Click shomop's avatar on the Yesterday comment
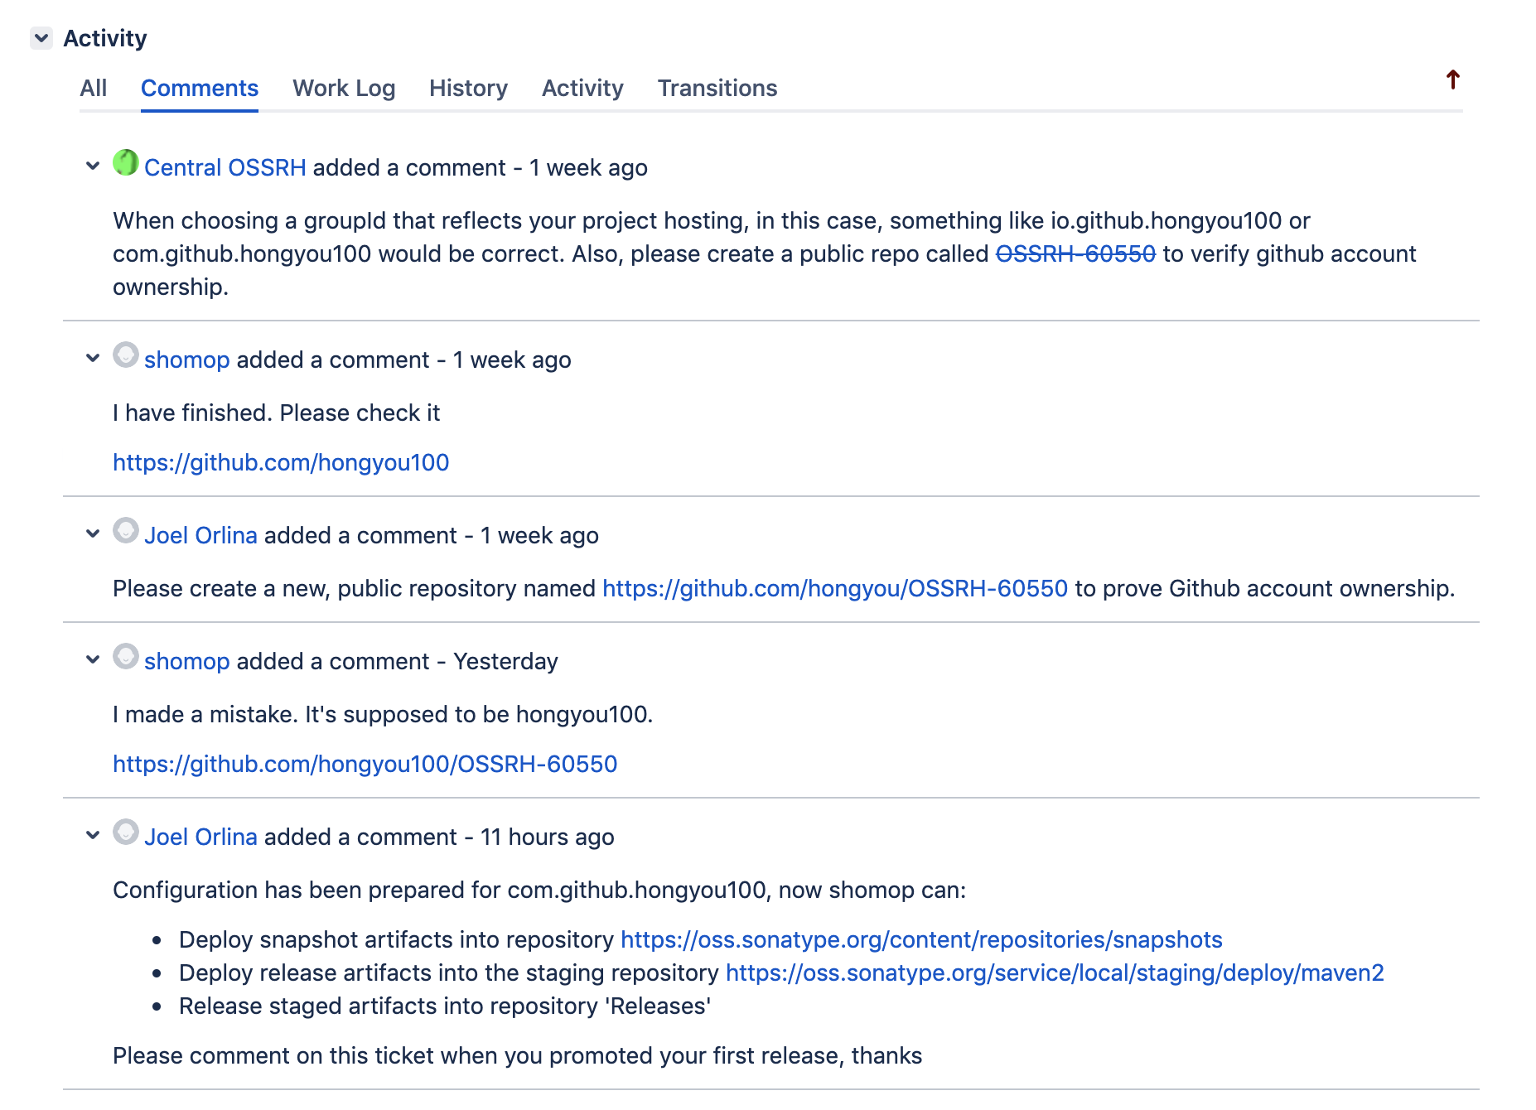Viewport: 1536px width, 1110px height. (x=125, y=656)
